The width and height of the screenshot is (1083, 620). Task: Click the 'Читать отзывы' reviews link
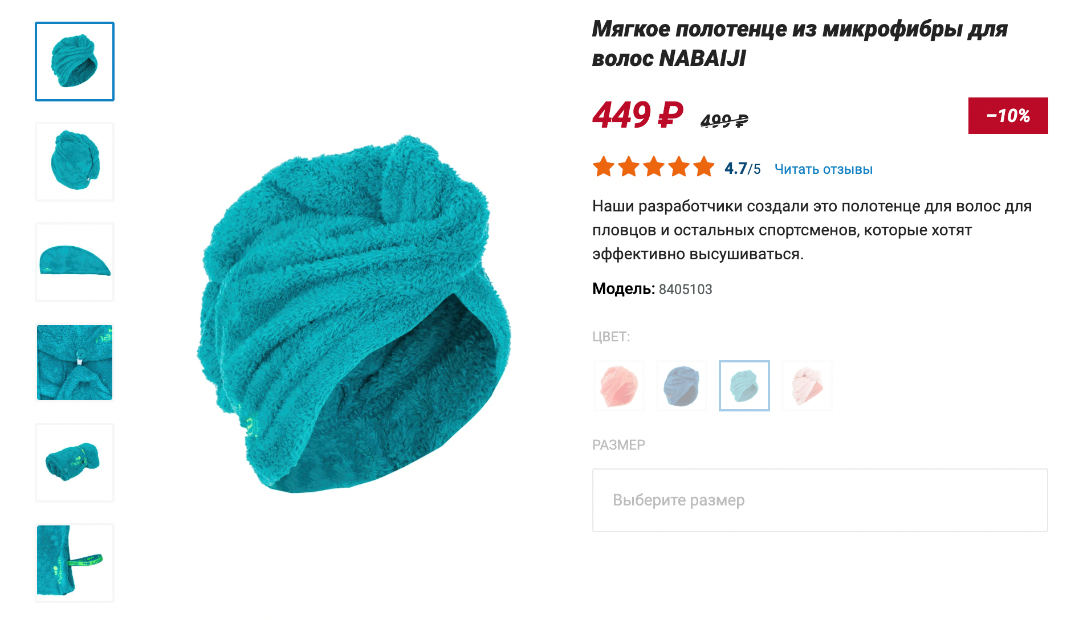coord(824,169)
